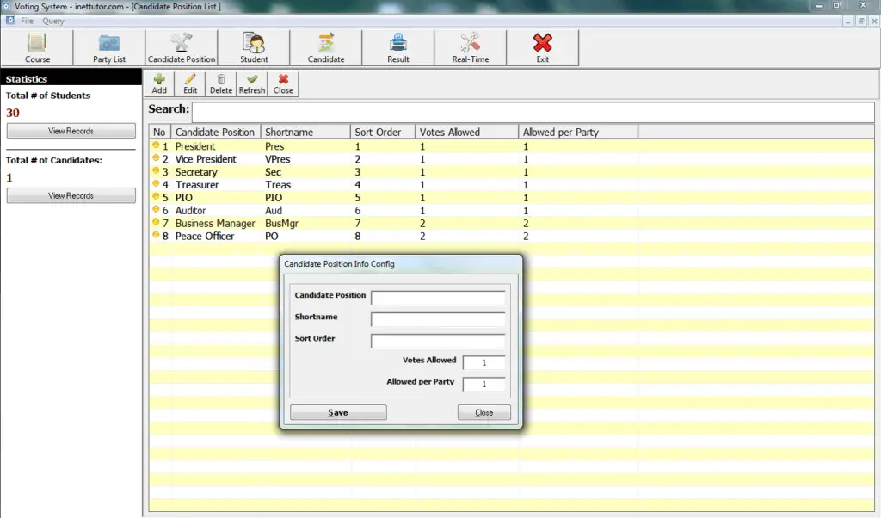Close the position list toolbar icon
The height and width of the screenshot is (518, 881).
pyautogui.click(x=282, y=83)
